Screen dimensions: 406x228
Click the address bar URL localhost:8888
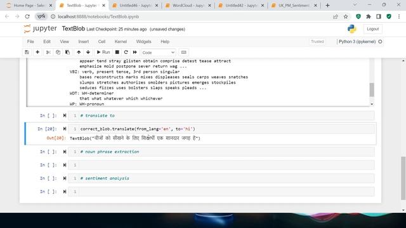(x=98, y=16)
